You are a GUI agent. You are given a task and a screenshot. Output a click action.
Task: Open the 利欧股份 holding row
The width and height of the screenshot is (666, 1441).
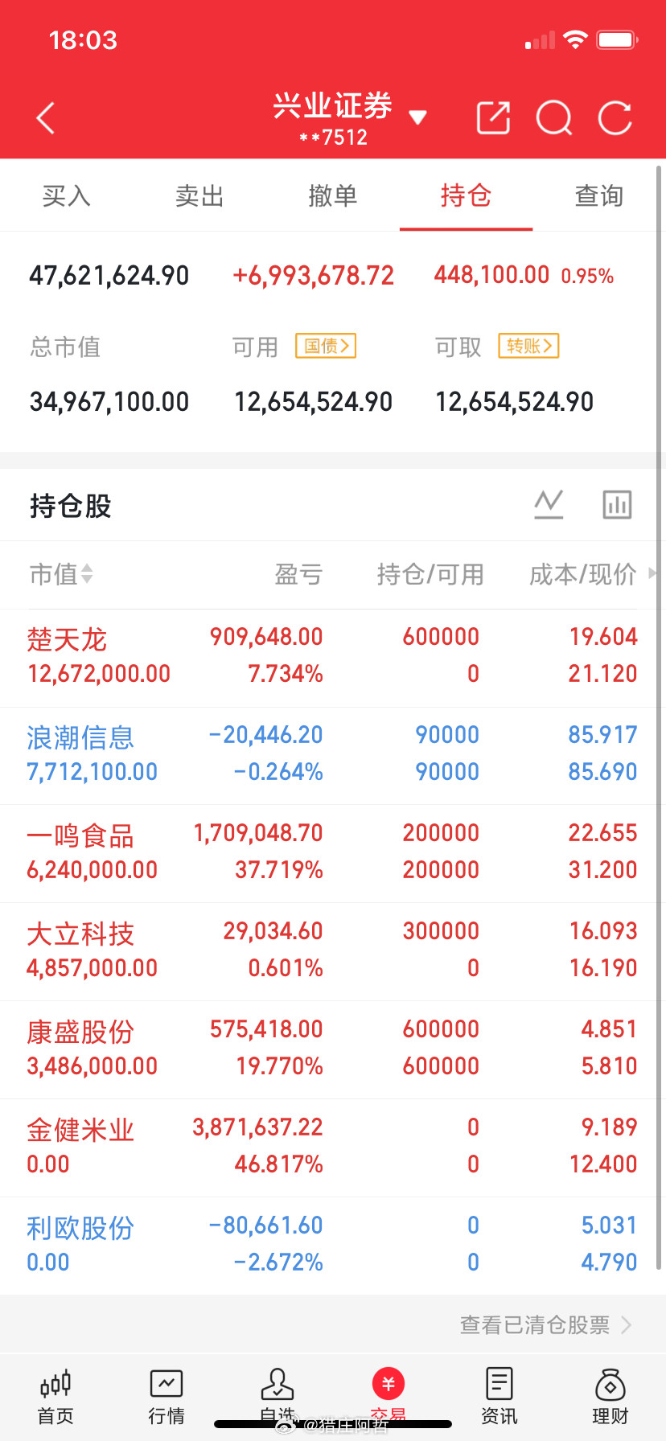click(x=333, y=1246)
